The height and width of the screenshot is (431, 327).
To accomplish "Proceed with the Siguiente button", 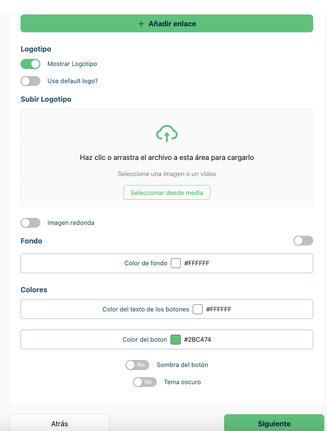I will coord(274,424).
